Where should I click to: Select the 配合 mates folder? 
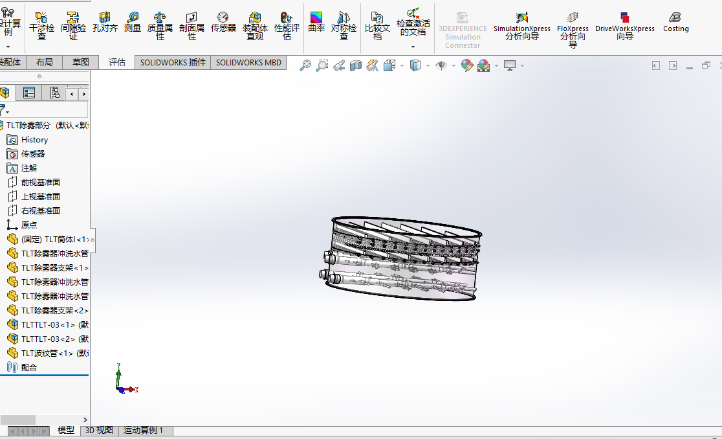point(28,367)
